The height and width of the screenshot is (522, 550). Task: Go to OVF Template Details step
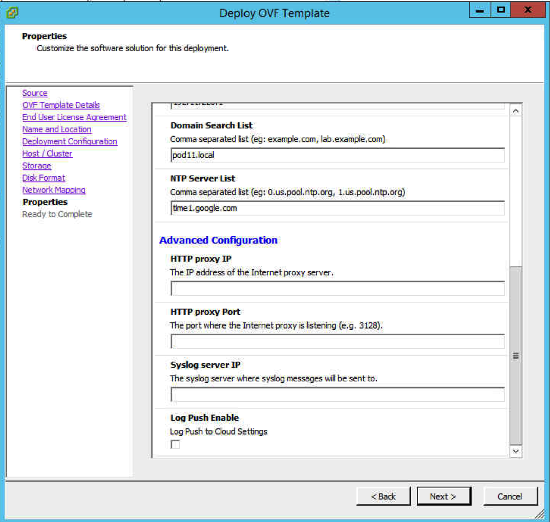tap(61, 105)
